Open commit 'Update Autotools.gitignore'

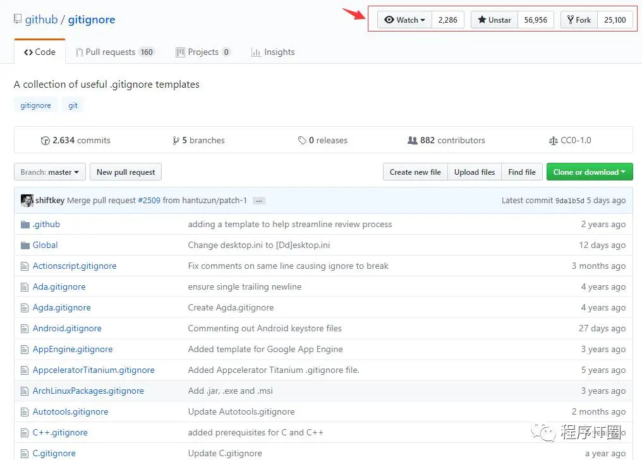click(x=241, y=412)
